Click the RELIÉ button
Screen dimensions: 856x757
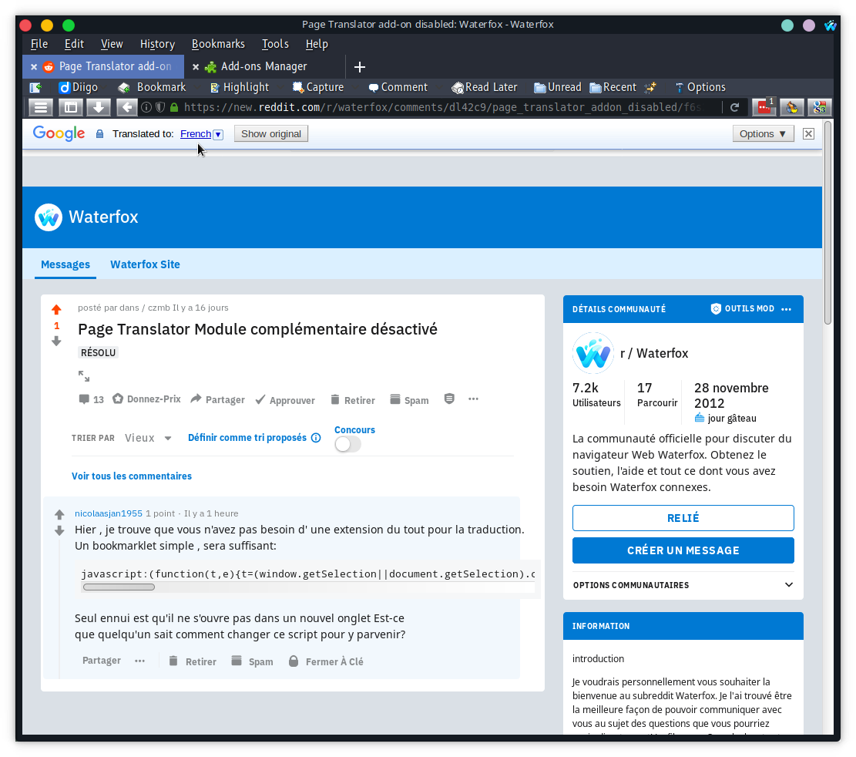click(x=683, y=518)
